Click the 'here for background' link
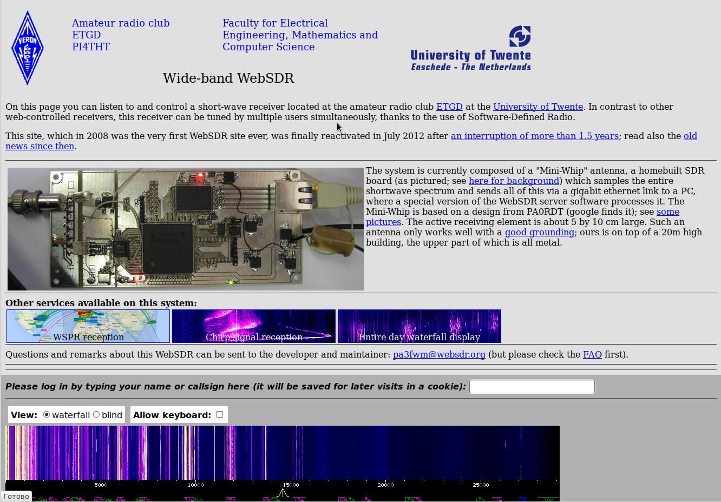 coord(514,181)
